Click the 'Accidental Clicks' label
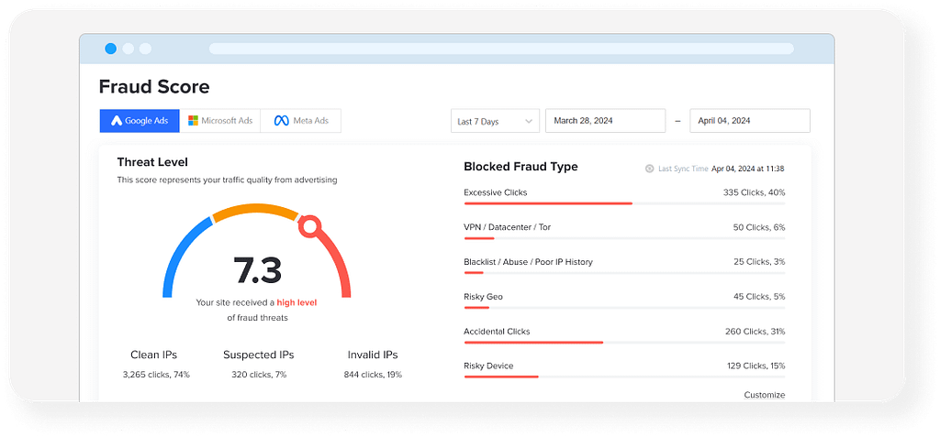The height and width of the screenshot is (437, 940). [497, 332]
